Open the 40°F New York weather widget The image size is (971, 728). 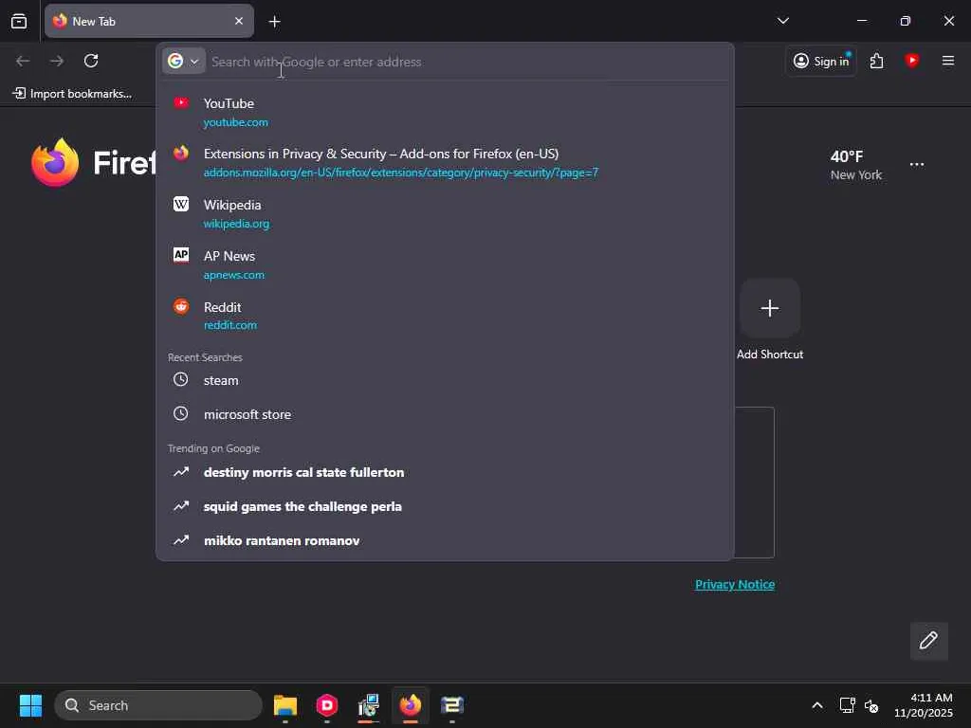pos(856,165)
